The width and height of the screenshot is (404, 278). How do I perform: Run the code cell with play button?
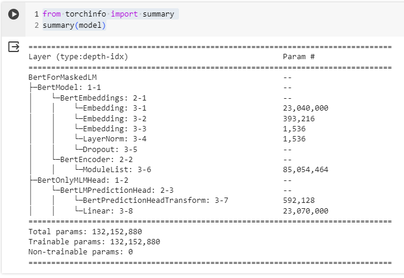click(14, 14)
